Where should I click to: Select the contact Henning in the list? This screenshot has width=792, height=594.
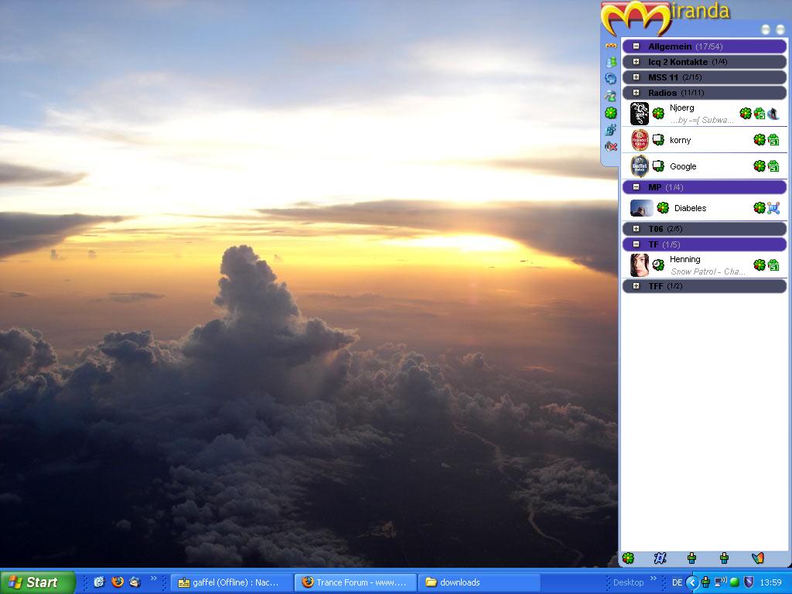[684, 260]
